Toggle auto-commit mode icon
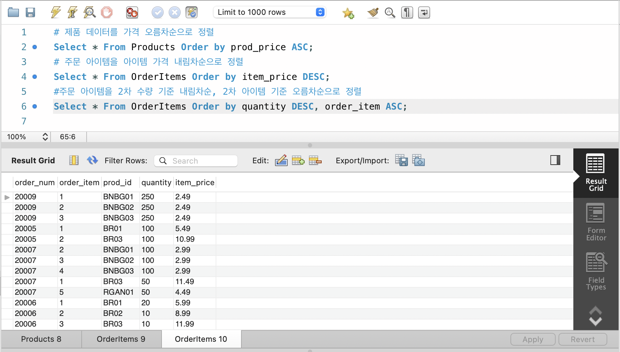 click(x=191, y=12)
